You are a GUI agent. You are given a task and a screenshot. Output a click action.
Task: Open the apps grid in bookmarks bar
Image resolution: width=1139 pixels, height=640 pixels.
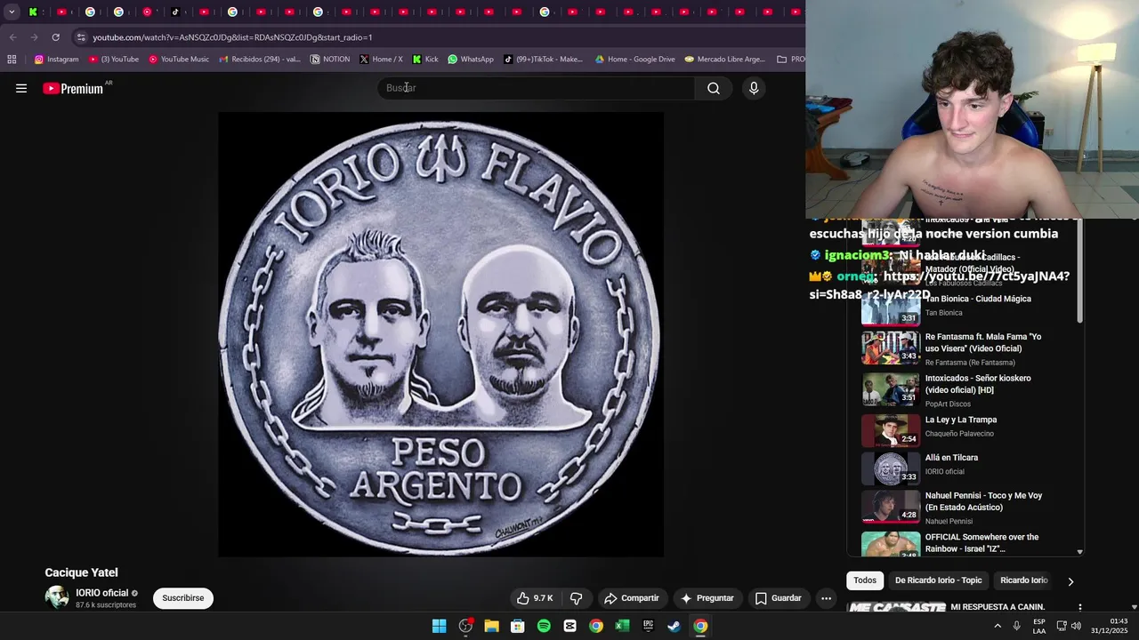click(x=12, y=60)
